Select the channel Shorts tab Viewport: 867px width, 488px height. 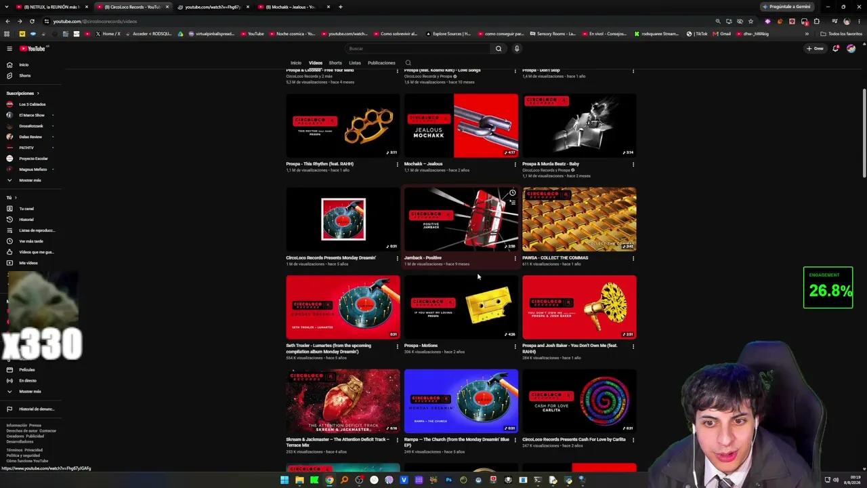tap(335, 63)
